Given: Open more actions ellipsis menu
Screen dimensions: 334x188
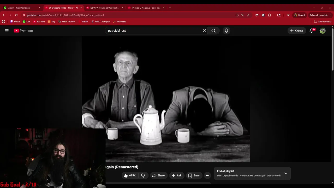Looking at the screenshot, I should pos(207,175).
